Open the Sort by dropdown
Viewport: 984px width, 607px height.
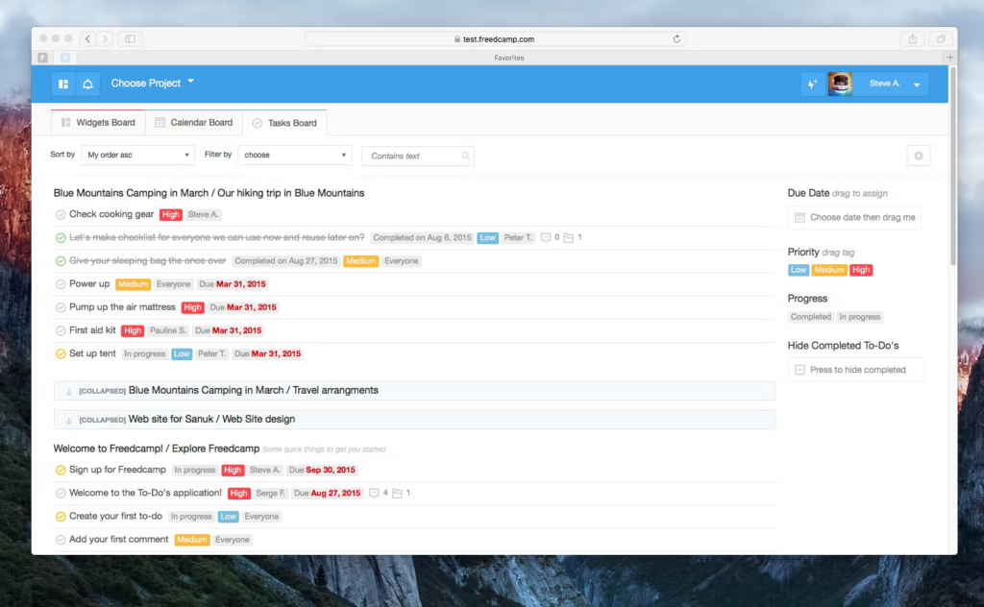click(137, 155)
